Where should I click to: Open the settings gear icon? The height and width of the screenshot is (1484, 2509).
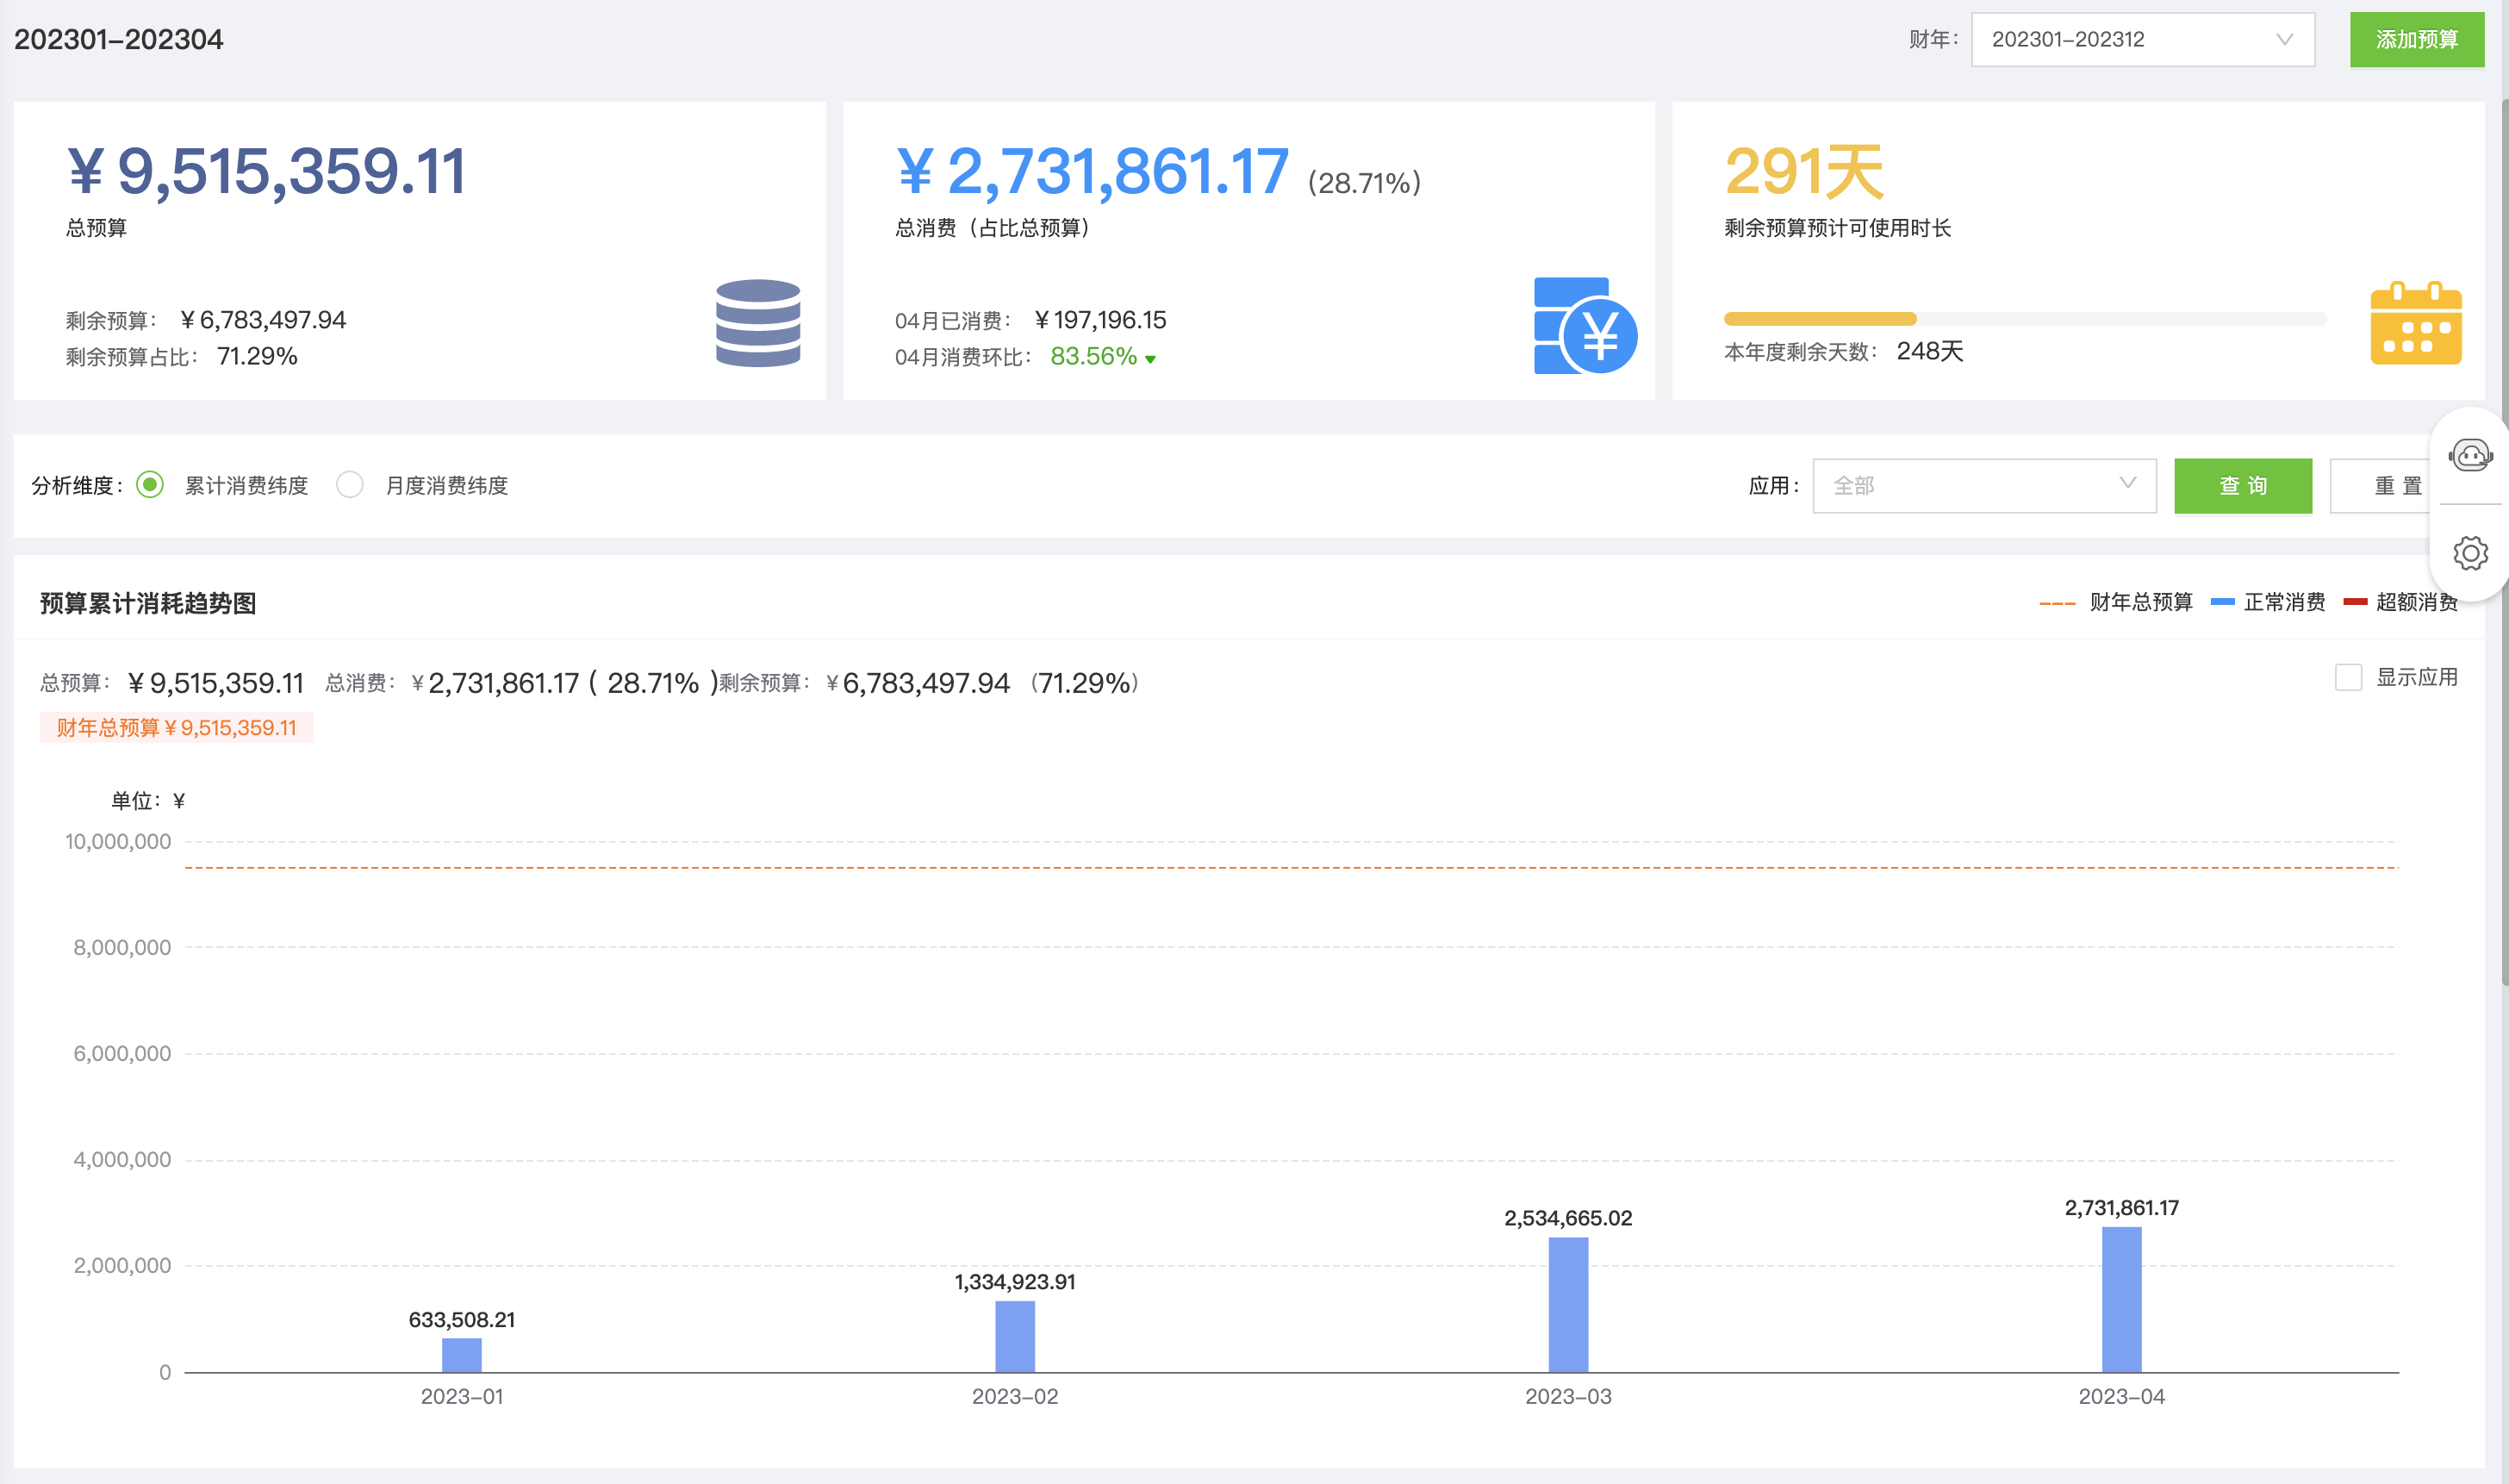2470,553
